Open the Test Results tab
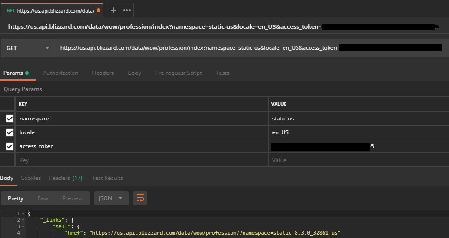Image resolution: width=449 pixels, height=238 pixels. [107, 178]
